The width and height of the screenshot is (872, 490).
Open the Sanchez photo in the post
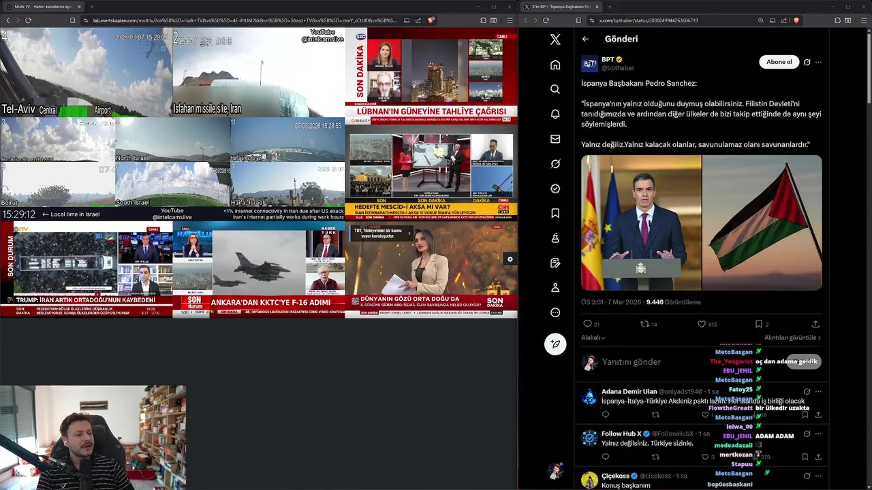click(x=641, y=223)
